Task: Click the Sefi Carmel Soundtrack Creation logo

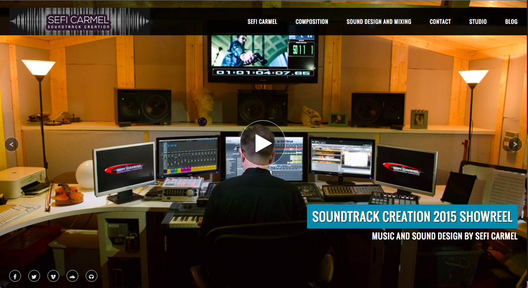Action: (79, 21)
